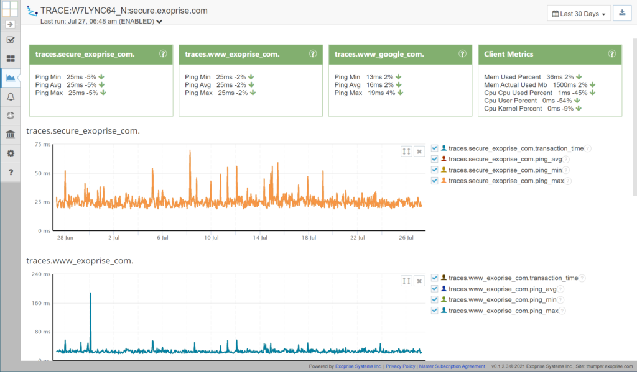The image size is (637, 372).
Task: Click the traces.secure_exoprise_com. card header
Action: coord(101,55)
